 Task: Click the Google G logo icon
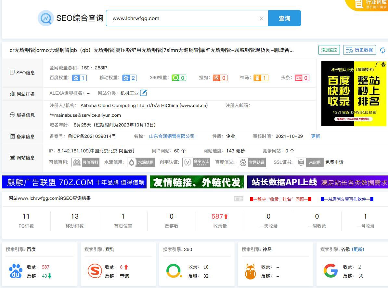(x=330, y=271)
